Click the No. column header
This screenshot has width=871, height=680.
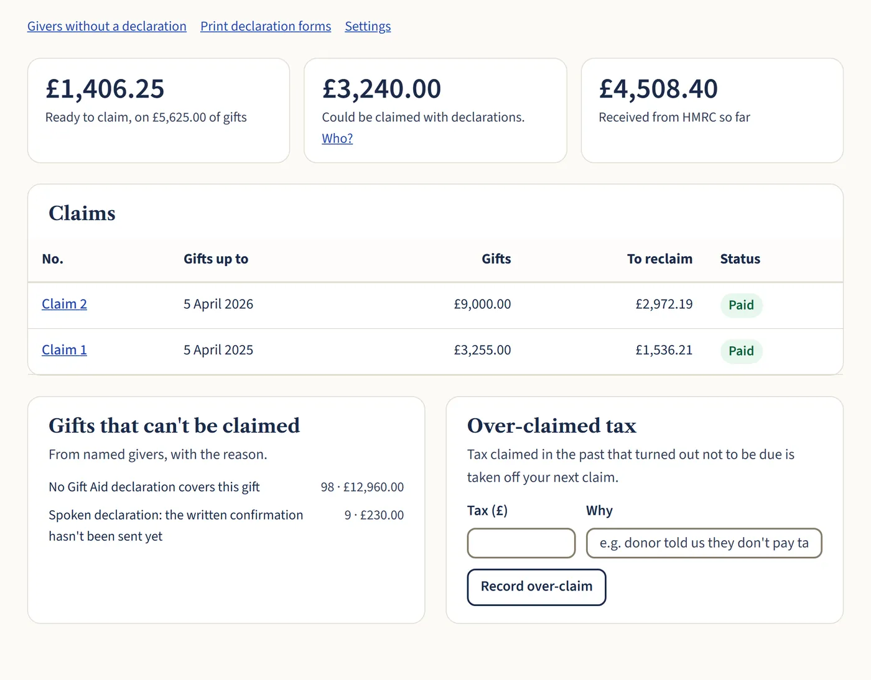click(53, 259)
